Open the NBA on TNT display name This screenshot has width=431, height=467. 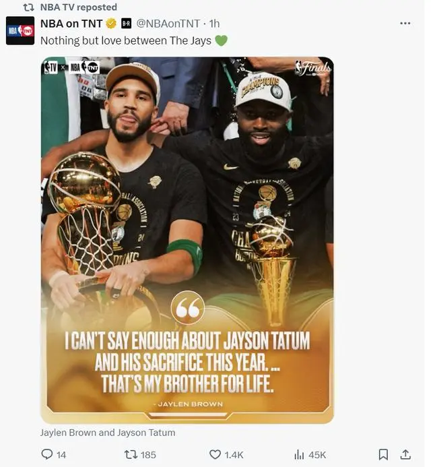click(x=71, y=24)
